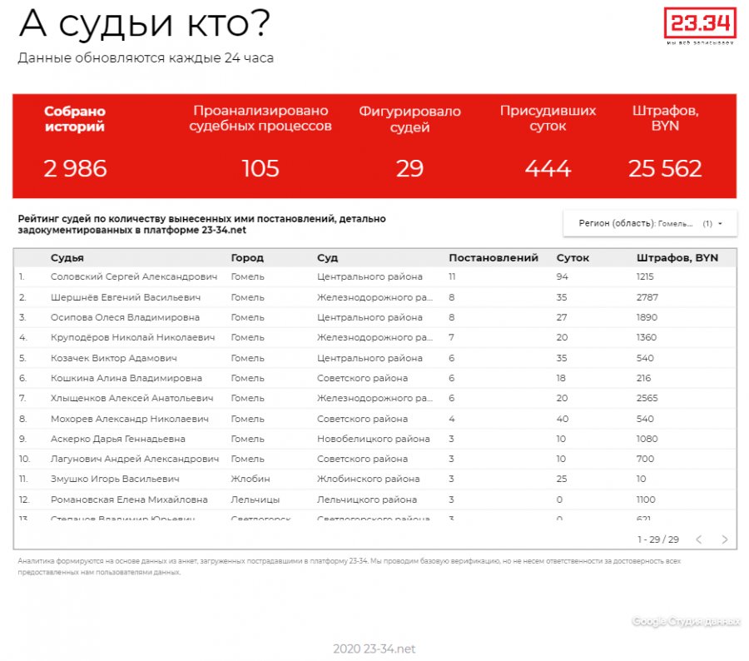Viewport: 749px width, 661px height.
Task: Click the Фигурировало судей value 29
Action: click(x=409, y=169)
